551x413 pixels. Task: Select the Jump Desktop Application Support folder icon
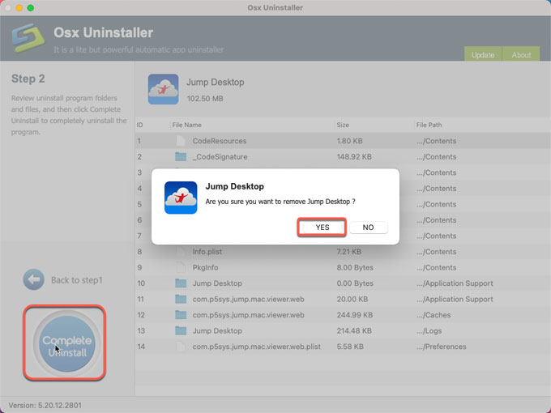click(x=181, y=283)
